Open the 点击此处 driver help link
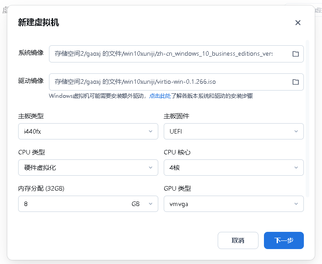 click(160, 96)
